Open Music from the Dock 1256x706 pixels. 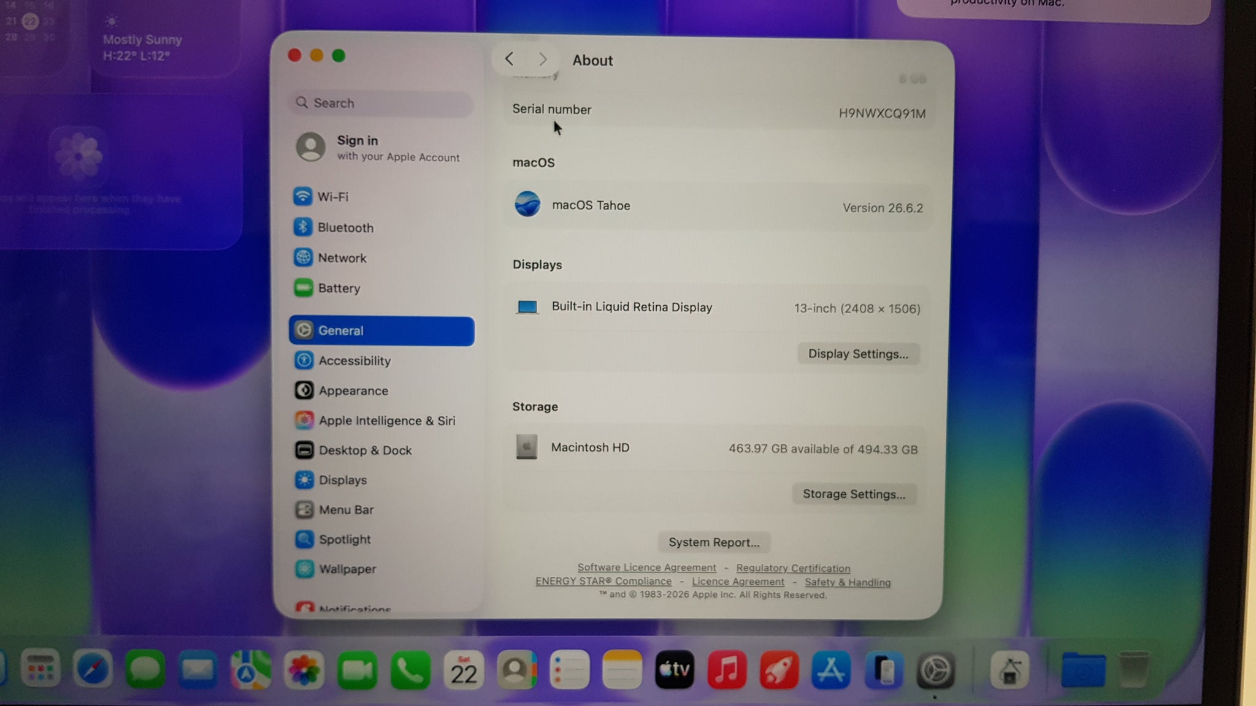click(x=727, y=670)
